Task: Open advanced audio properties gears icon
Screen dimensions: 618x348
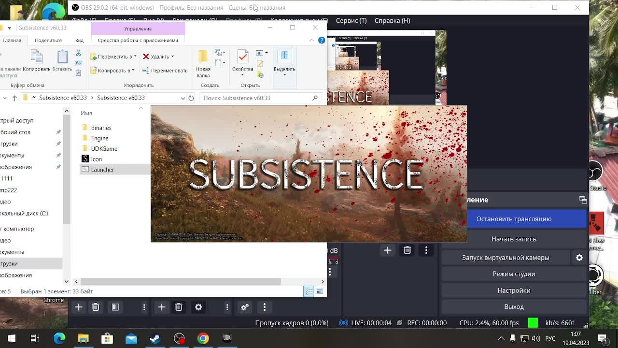Action: point(245,307)
